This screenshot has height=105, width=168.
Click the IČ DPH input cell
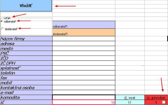pos(84,63)
